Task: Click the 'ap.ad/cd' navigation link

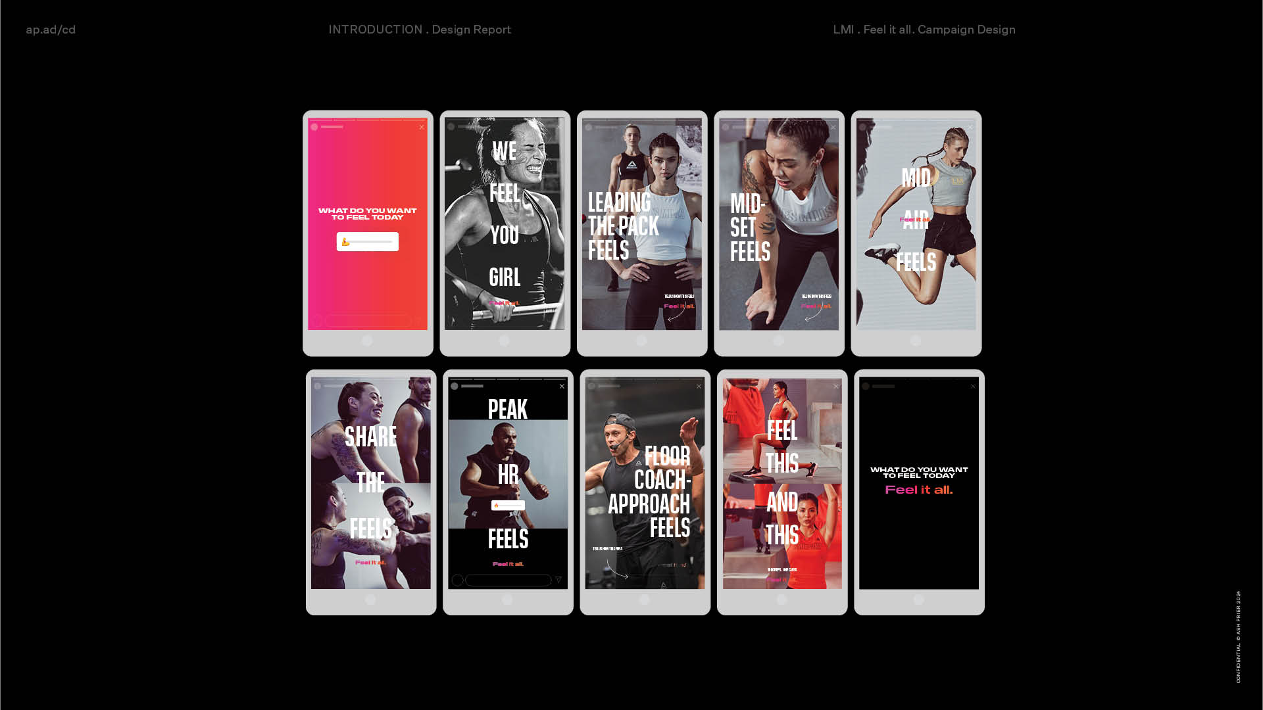Action: (50, 29)
